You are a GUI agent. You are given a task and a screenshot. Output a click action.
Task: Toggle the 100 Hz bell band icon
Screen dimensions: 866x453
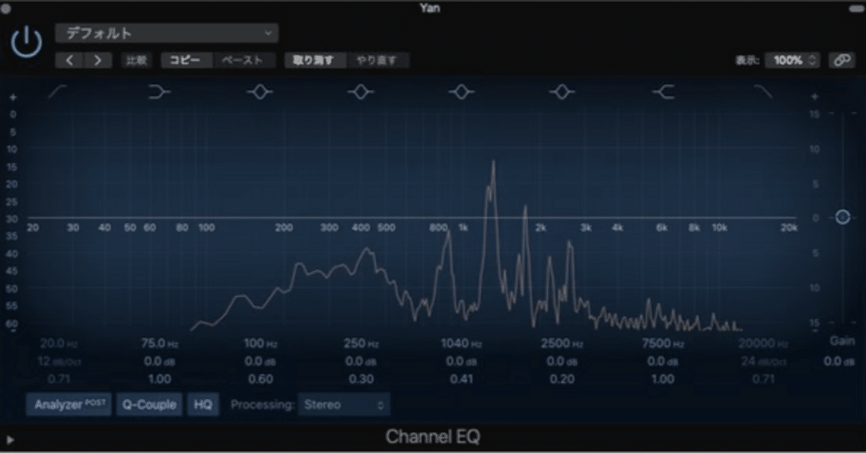point(260,92)
